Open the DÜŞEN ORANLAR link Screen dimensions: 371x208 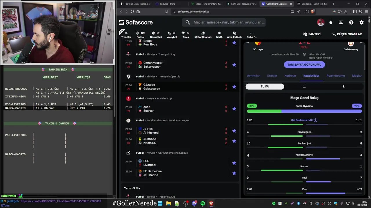point(347,34)
